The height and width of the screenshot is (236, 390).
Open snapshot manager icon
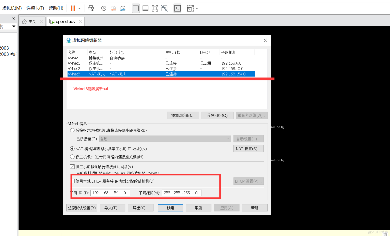123,8
